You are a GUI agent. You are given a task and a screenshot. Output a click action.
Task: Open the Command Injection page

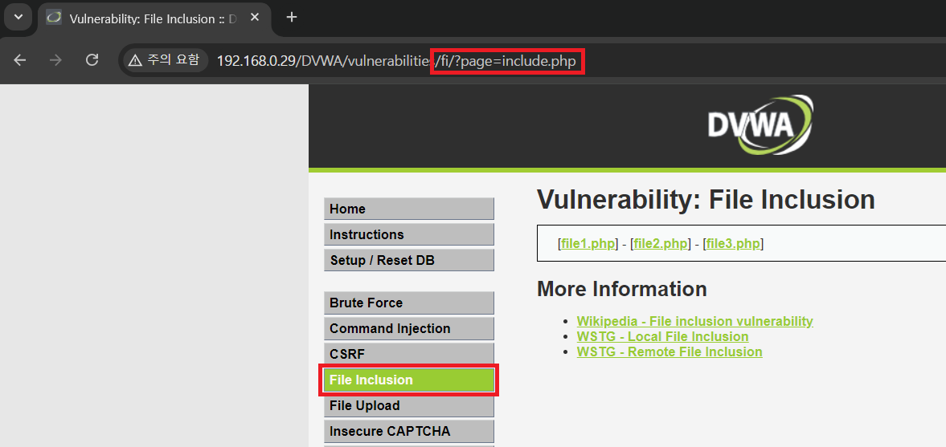click(x=408, y=329)
